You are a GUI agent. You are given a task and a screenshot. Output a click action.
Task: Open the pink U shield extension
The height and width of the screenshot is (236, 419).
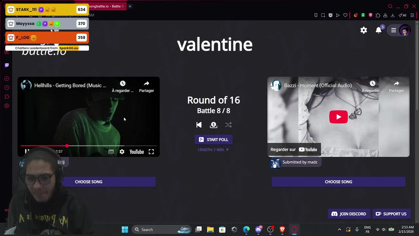371,15
